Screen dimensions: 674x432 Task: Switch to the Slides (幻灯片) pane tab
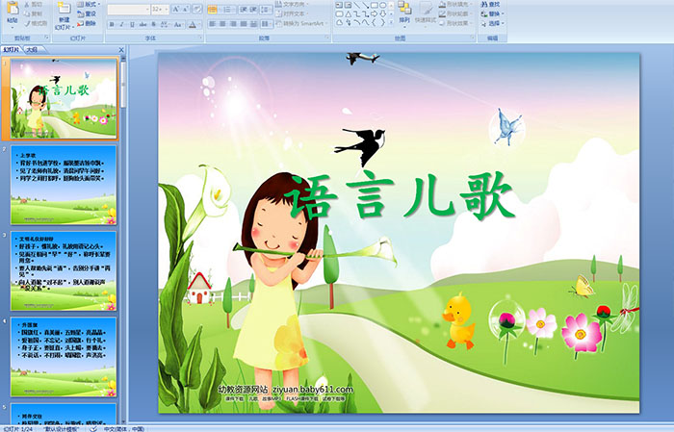(11, 50)
